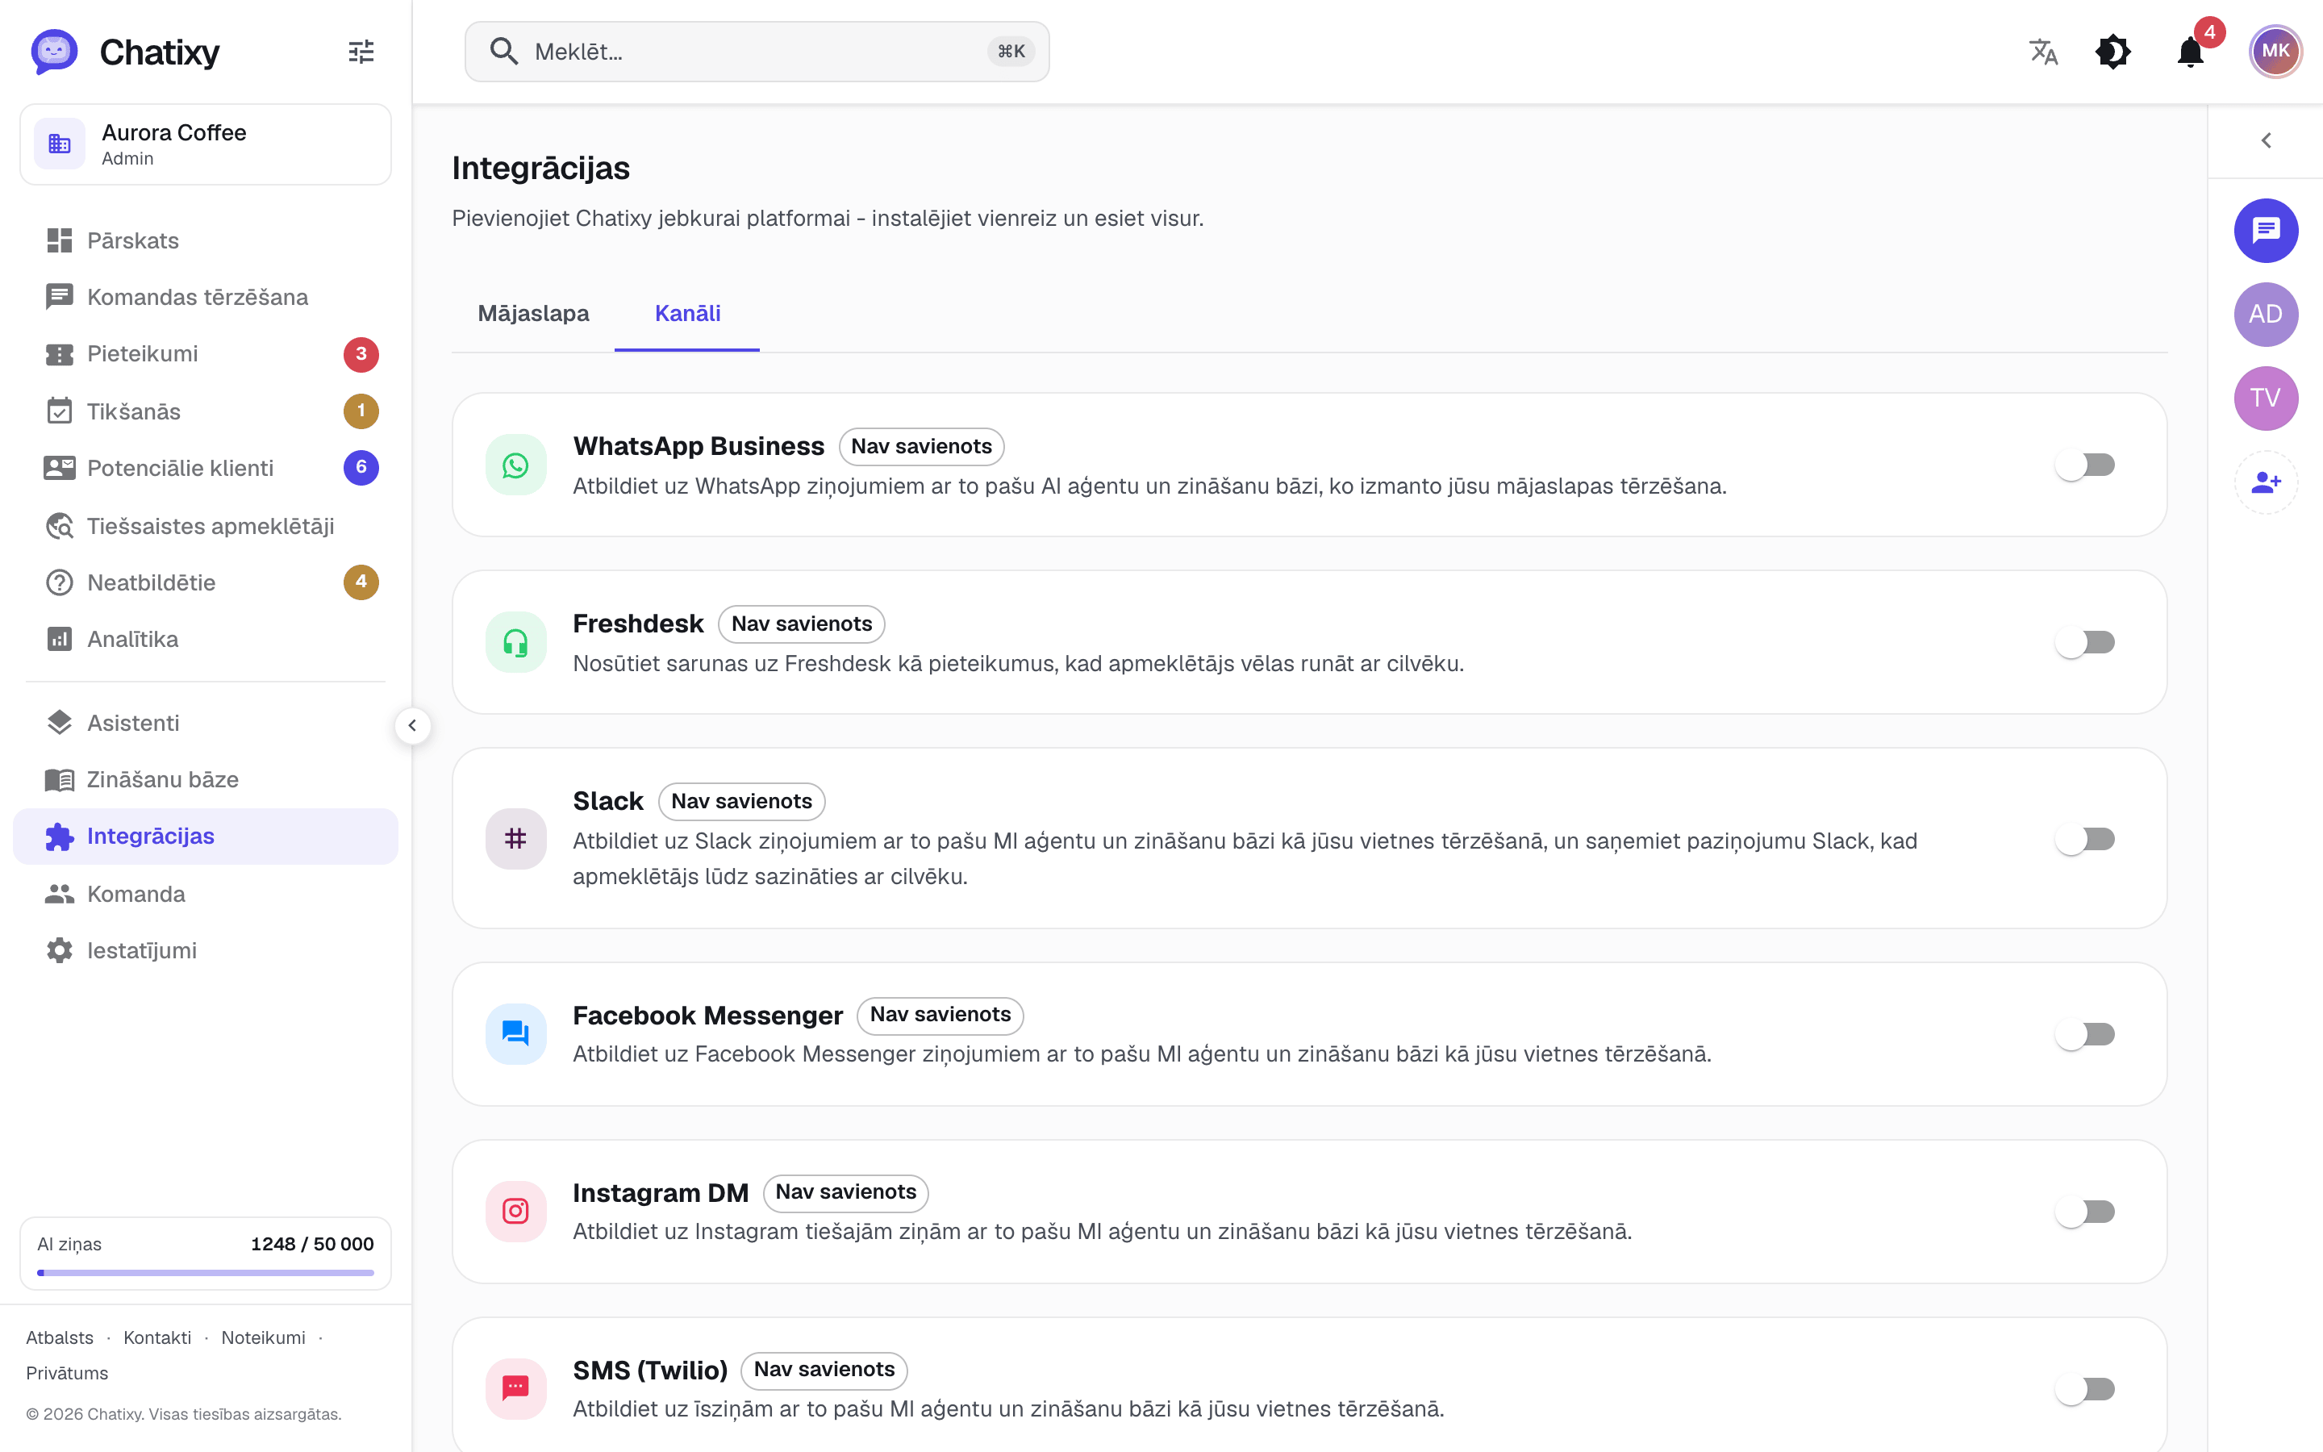Open the Aurora Coffee workspace switcher

206,144
